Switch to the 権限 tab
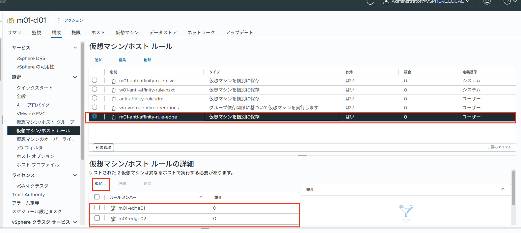 tap(76, 33)
